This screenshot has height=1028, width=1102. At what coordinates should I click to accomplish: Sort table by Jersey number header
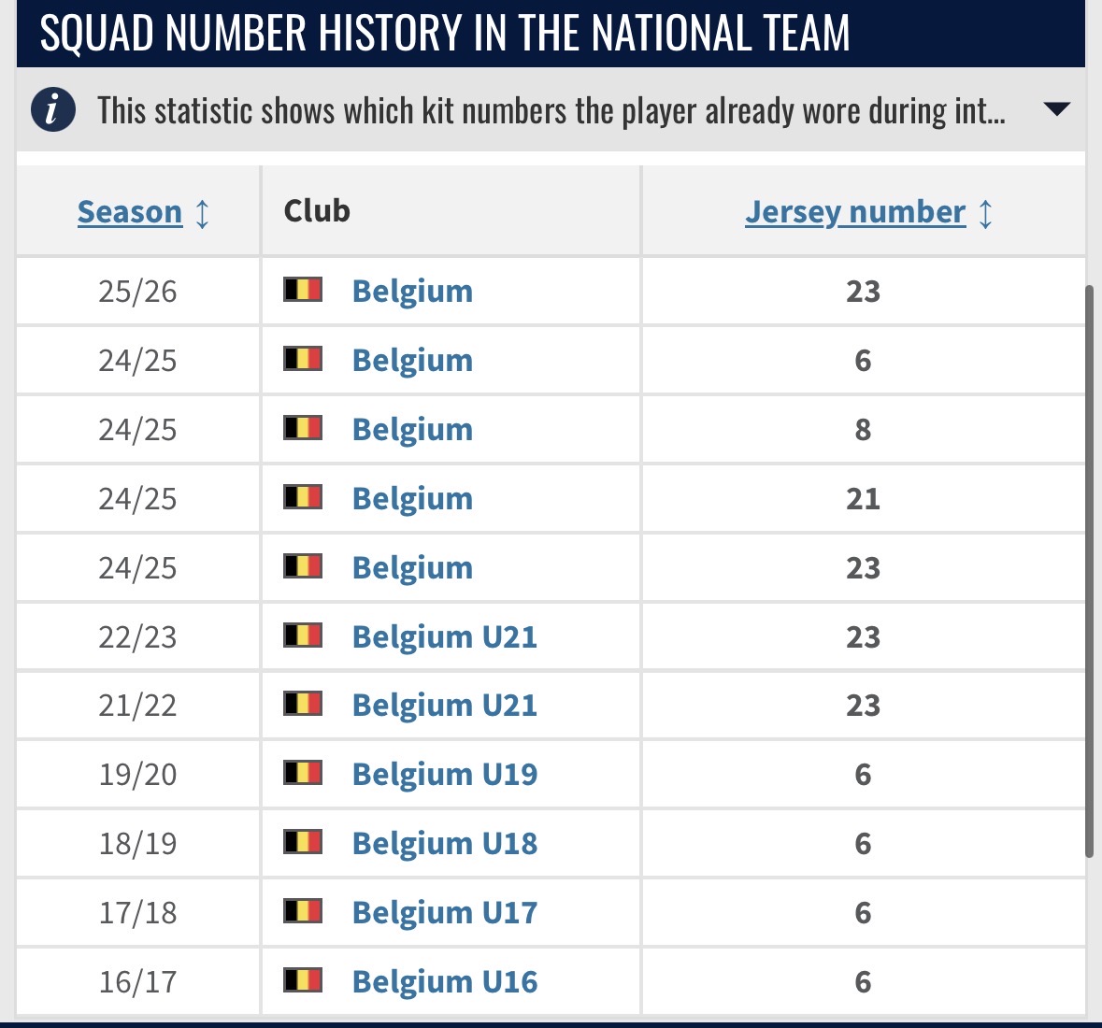click(x=854, y=212)
